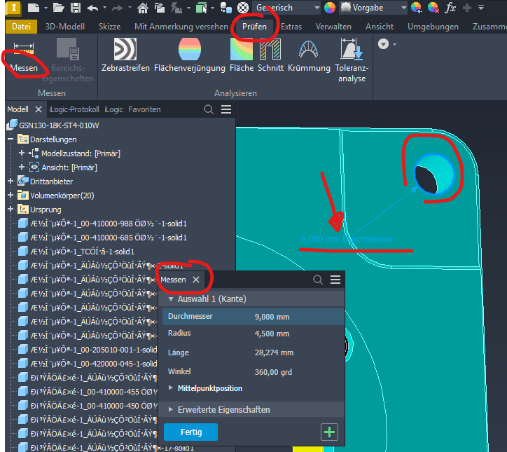Run the Fläche surface analysis
The width and height of the screenshot is (507, 452).
coord(242,55)
